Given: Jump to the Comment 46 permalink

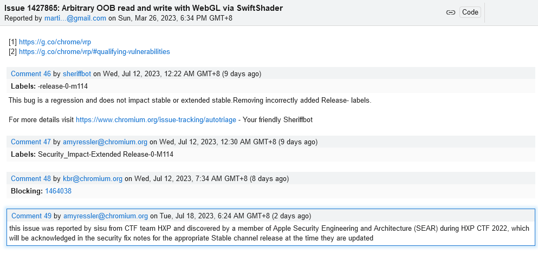Looking at the screenshot, I should [x=31, y=73].
